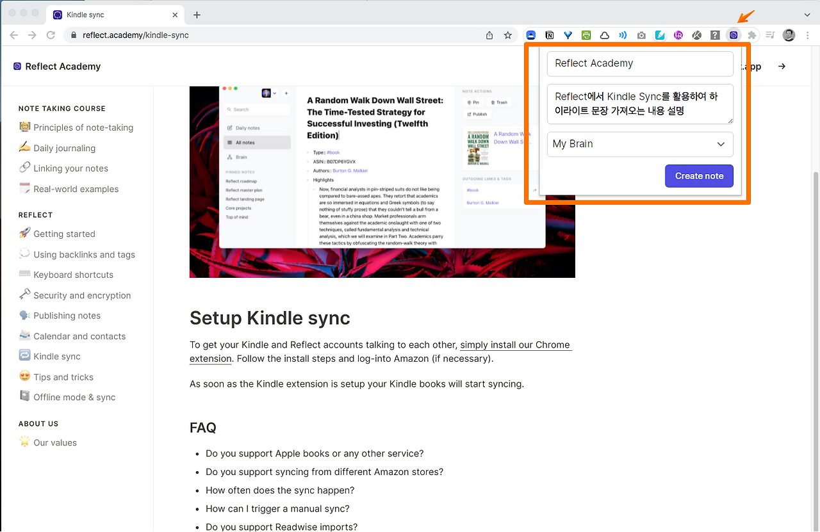The image size is (820, 532).
Task: Open the blue sound-wave extension
Action: [x=623, y=35]
